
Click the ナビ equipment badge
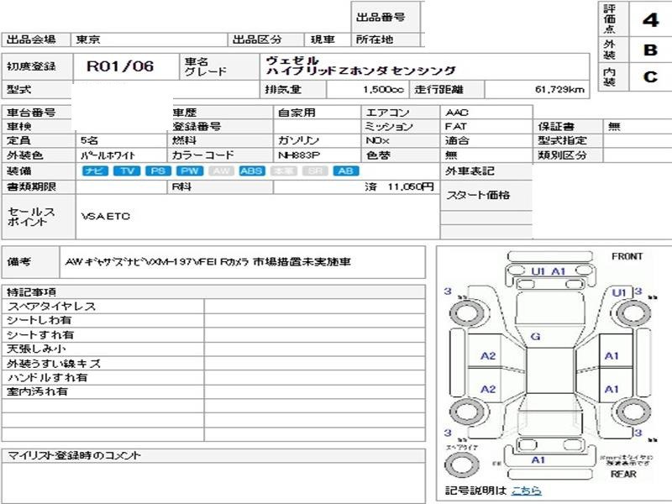coord(95,171)
